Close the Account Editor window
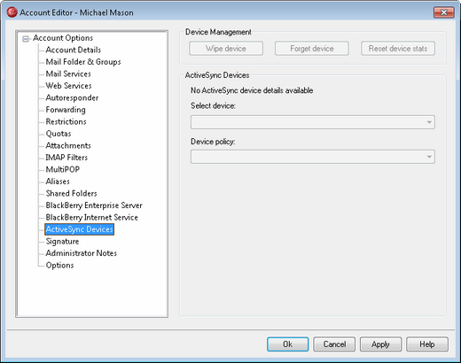The height and width of the screenshot is (363, 461). 443,12
